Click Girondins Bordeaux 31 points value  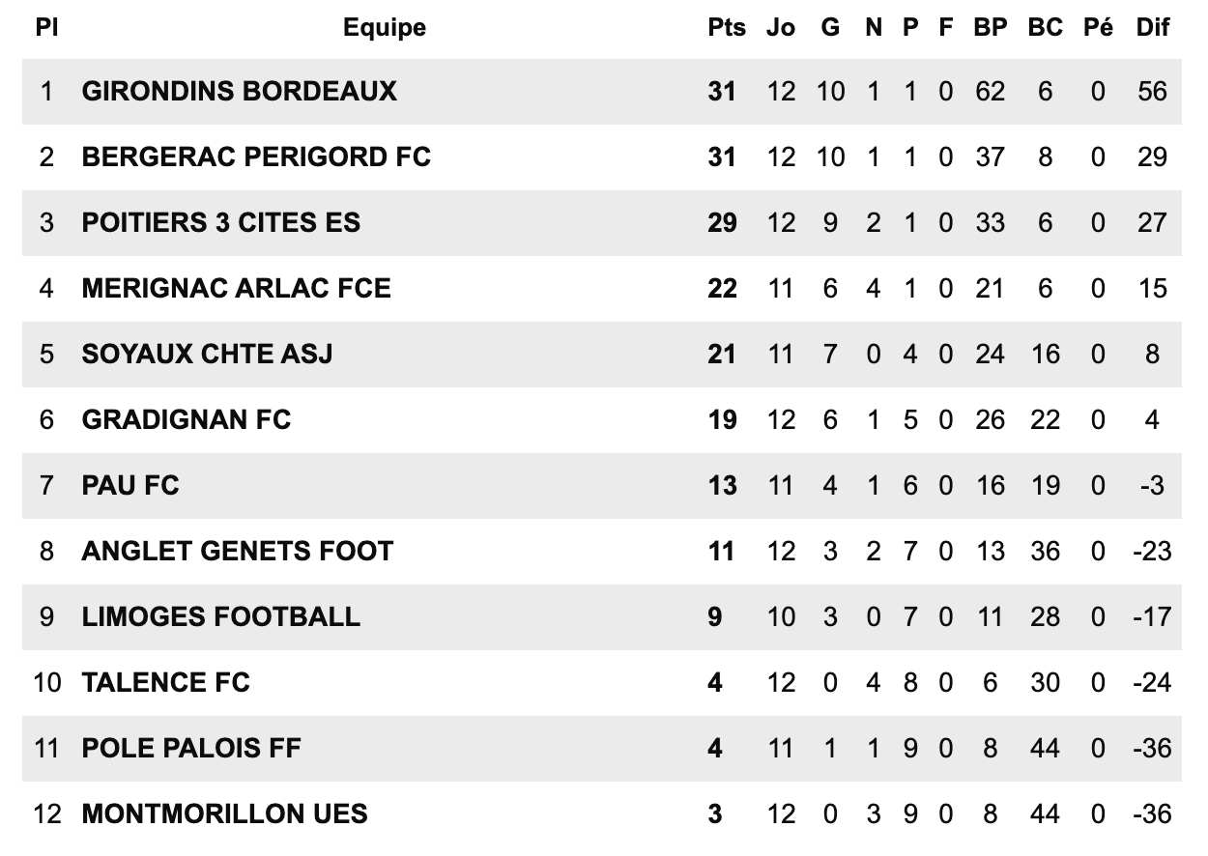pyautogui.click(x=722, y=91)
